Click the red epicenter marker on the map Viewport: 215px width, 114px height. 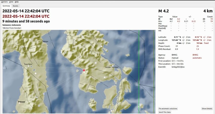84,70
